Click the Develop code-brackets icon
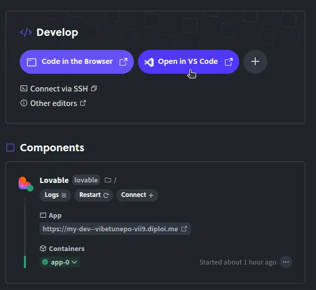 click(26, 33)
